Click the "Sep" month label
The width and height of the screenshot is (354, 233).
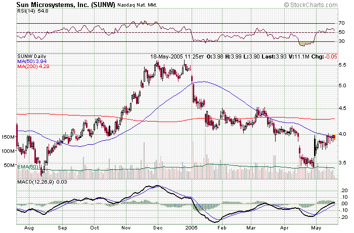tap(62, 228)
